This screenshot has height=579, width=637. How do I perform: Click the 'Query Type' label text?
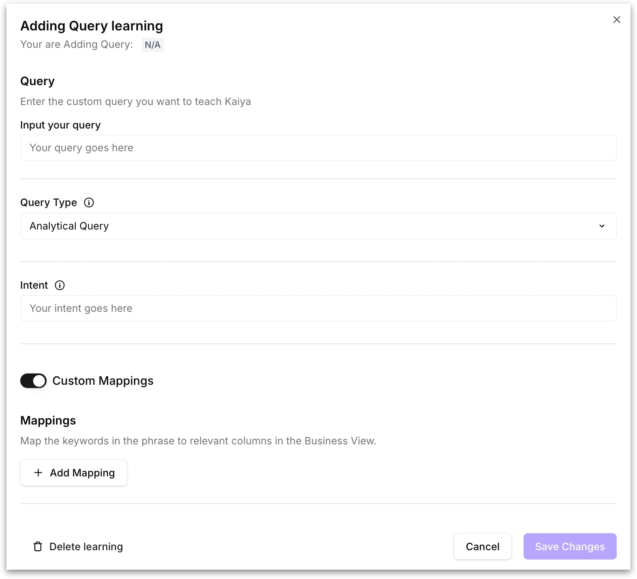(x=49, y=203)
